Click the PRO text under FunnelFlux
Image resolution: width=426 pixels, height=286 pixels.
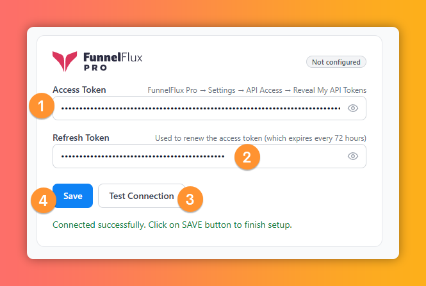click(95, 68)
